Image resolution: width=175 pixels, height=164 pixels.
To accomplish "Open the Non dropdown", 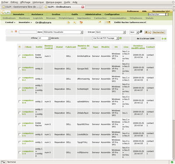I will [x=134, y=32].
